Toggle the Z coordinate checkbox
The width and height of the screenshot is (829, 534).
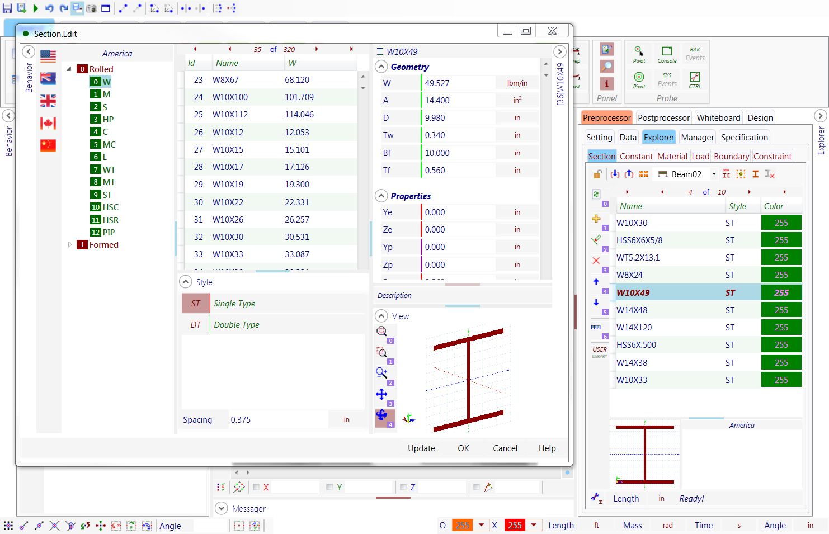(403, 487)
